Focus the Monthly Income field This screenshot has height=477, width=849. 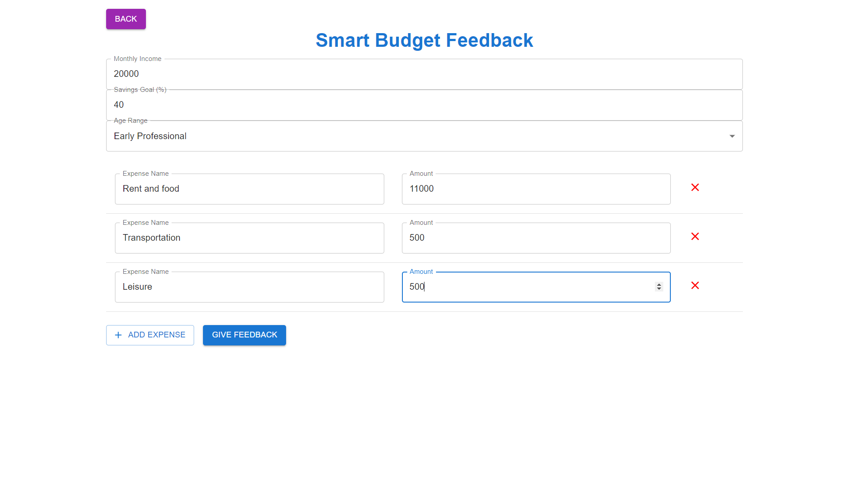424,74
